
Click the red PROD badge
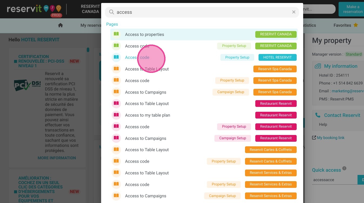tap(56, 15)
